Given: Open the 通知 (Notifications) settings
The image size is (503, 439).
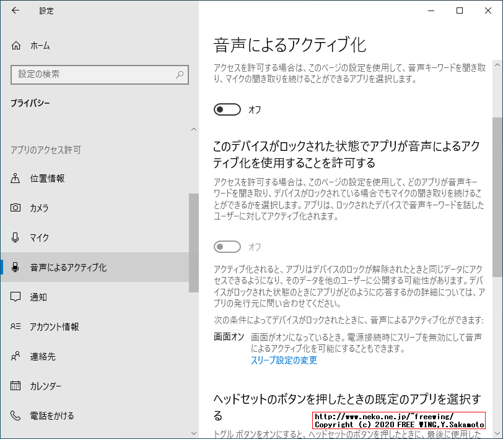Looking at the screenshot, I should click(x=14, y=297).
